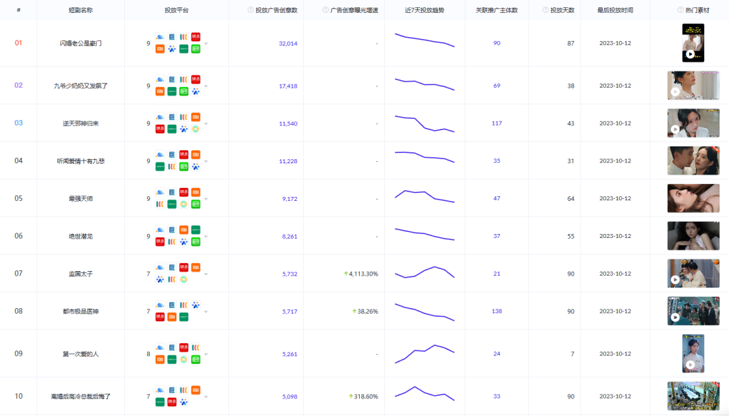This screenshot has width=729, height=416.
Task: Click the orange Xiaomi icon in row 01
Action: pyautogui.click(x=160, y=49)
